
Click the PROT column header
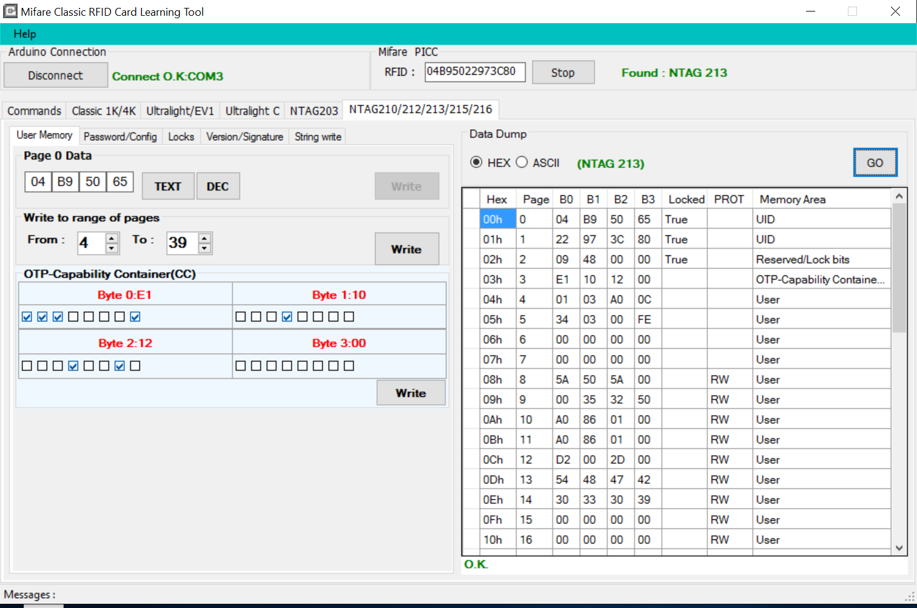pos(729,200)
